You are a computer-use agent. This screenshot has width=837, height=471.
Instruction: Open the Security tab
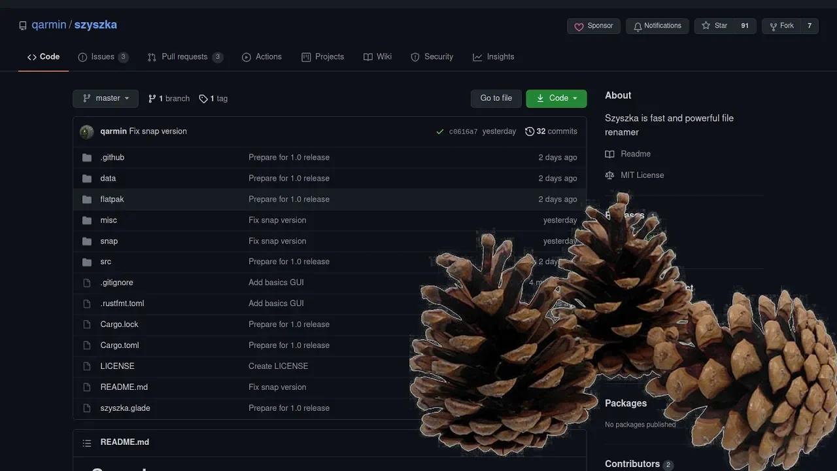(x=432, y=57)
